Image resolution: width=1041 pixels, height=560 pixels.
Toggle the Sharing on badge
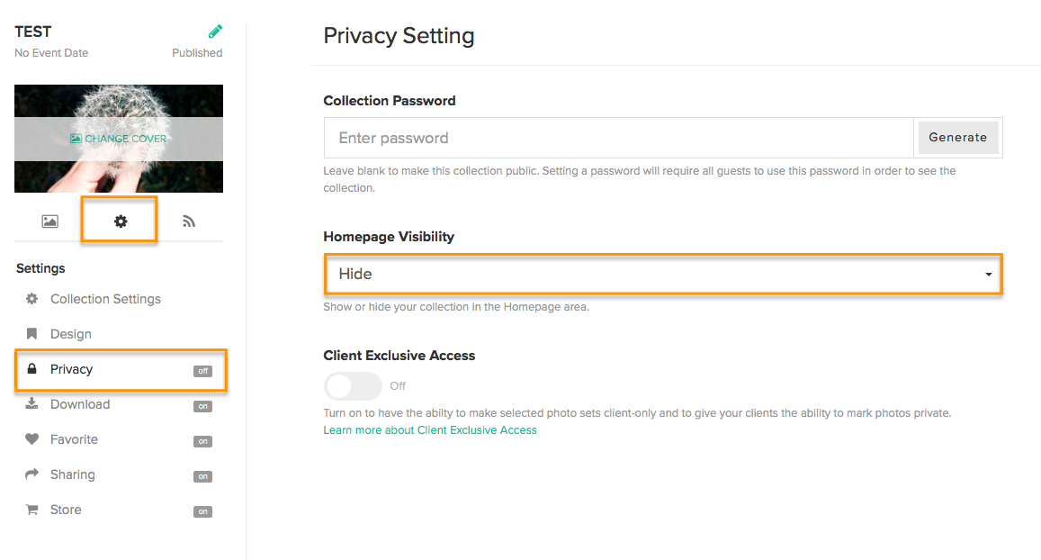[x=203, y=476]
